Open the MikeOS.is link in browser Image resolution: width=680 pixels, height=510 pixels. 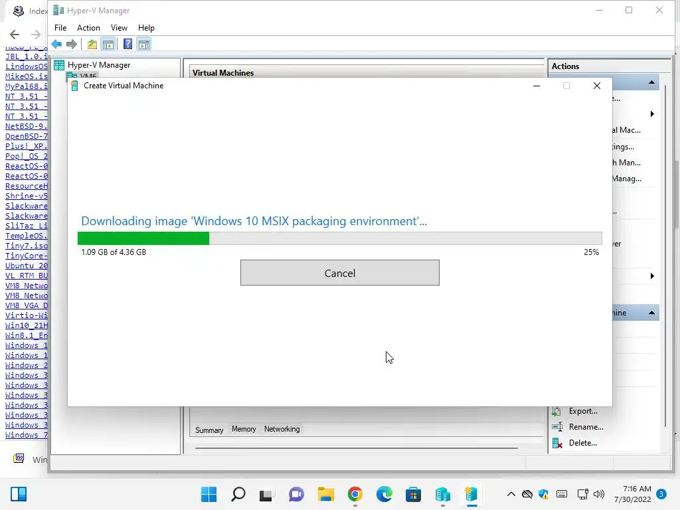[27, 76]
